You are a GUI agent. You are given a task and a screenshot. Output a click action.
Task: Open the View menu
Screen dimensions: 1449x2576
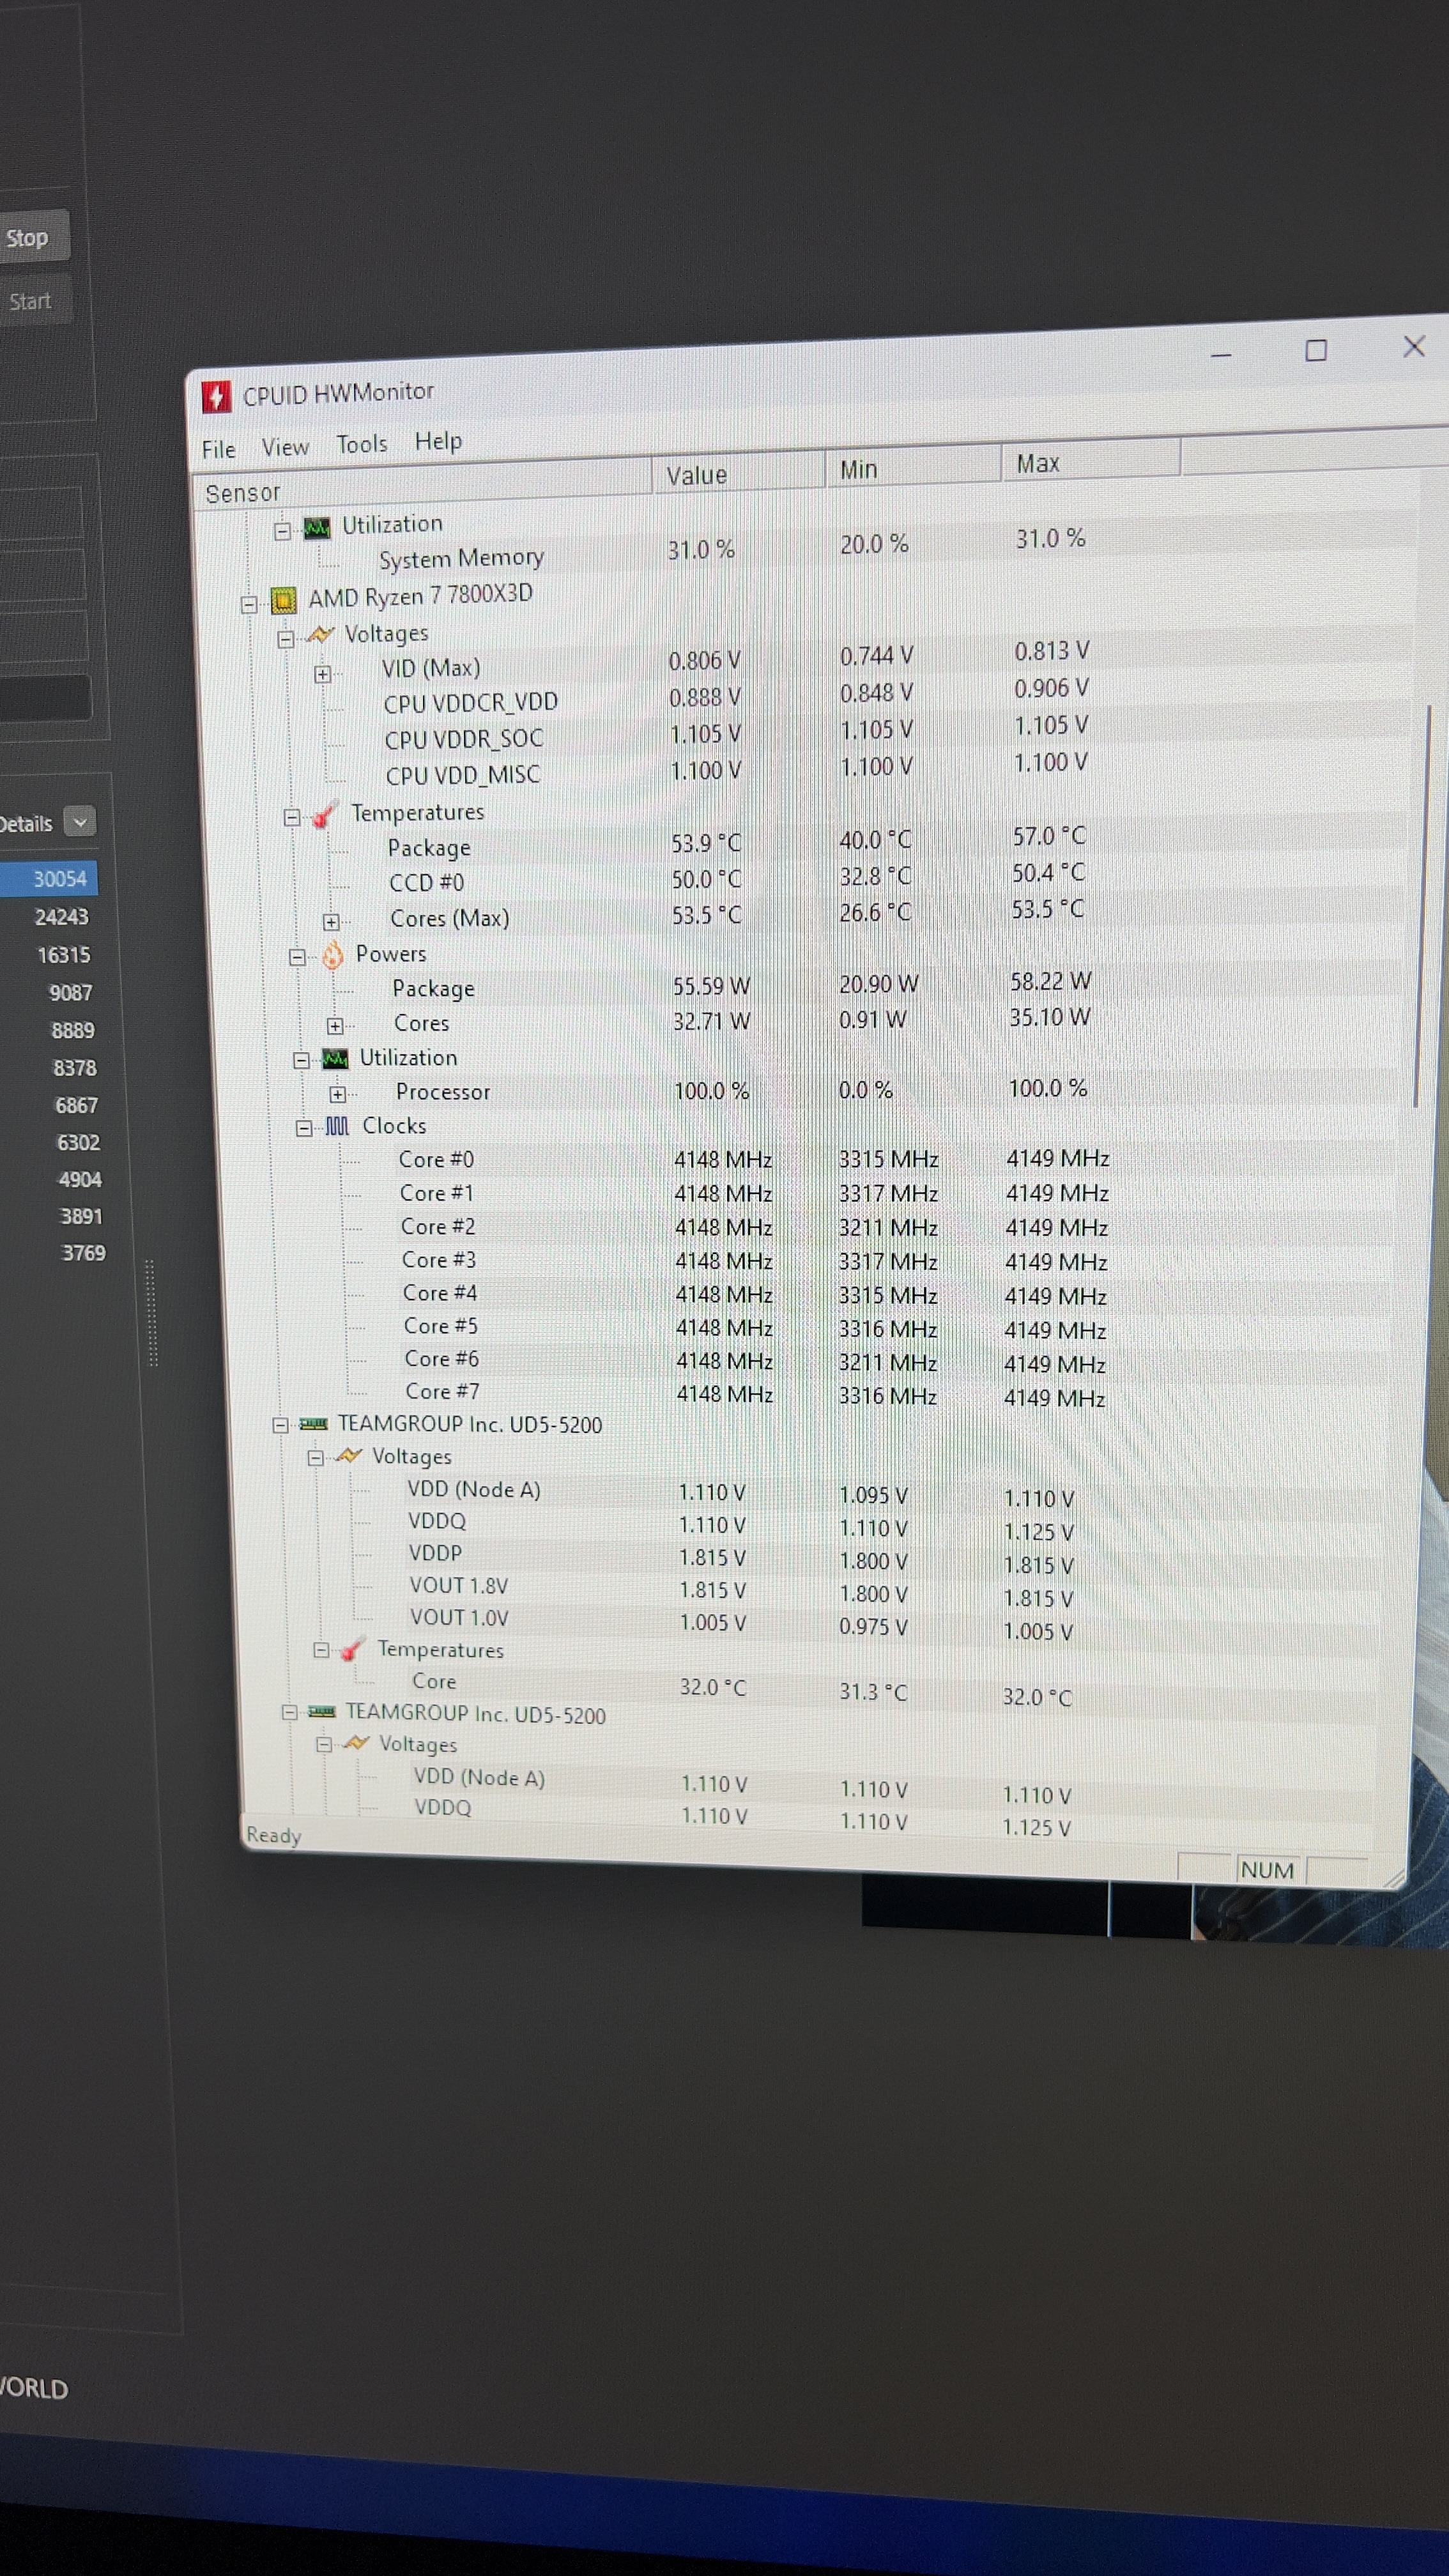[285, 447]
